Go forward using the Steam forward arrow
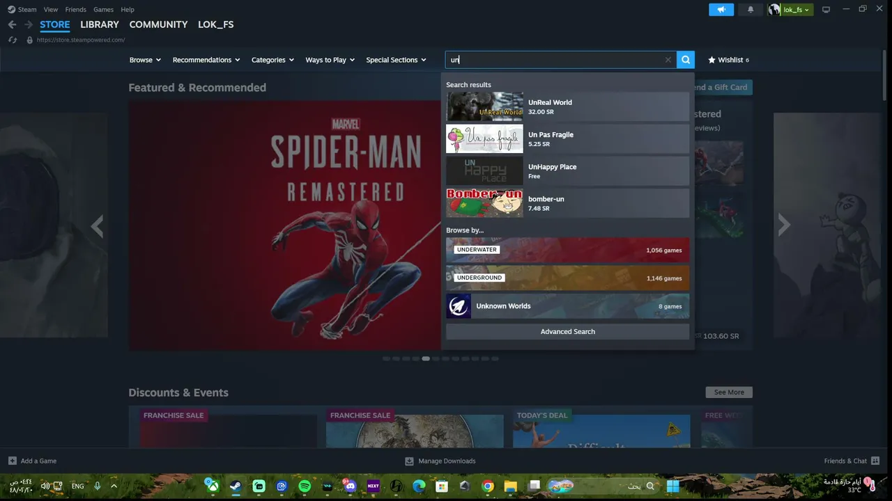Viewport: 892px width, 501px height. pyautogui.click(x=29, y=24)
